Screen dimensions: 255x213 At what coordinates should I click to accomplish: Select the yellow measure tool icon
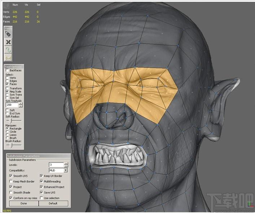8,57
